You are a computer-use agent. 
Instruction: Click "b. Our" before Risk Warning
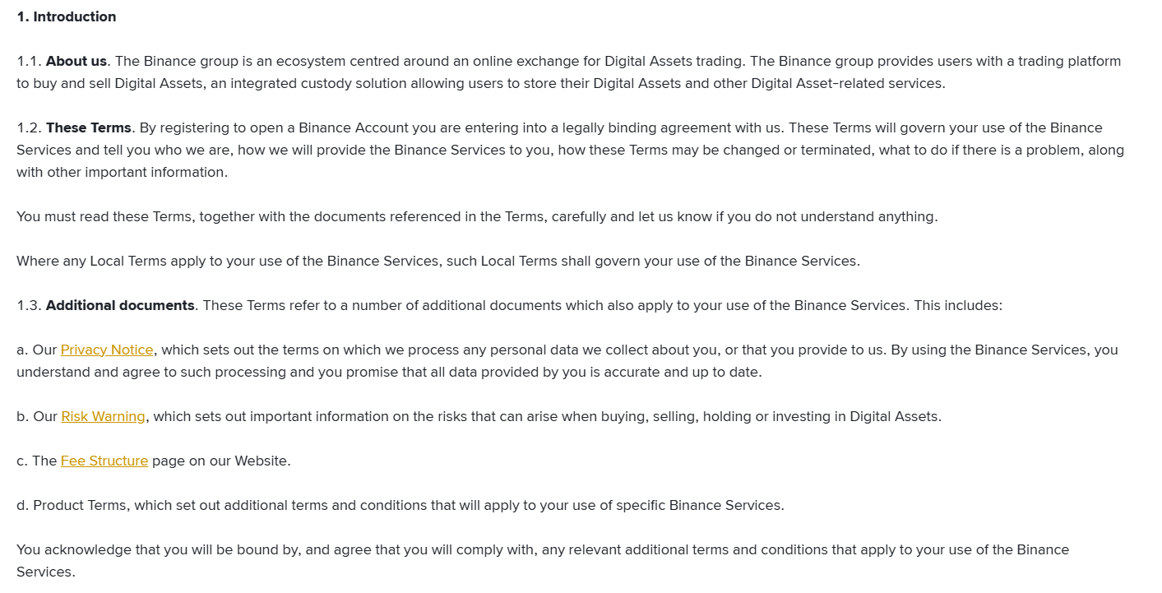36,416
